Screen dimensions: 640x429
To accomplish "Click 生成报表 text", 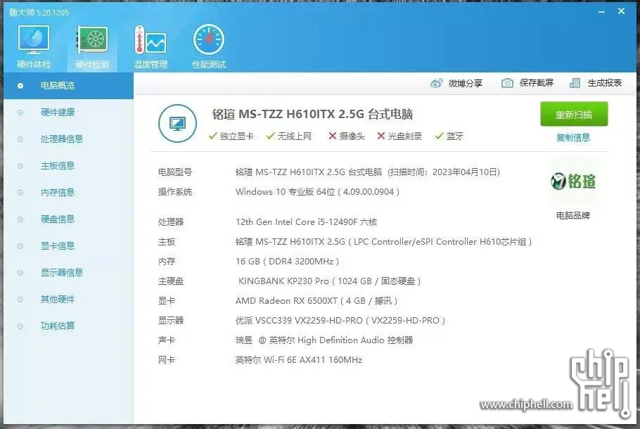I will (x=605, y=83).
